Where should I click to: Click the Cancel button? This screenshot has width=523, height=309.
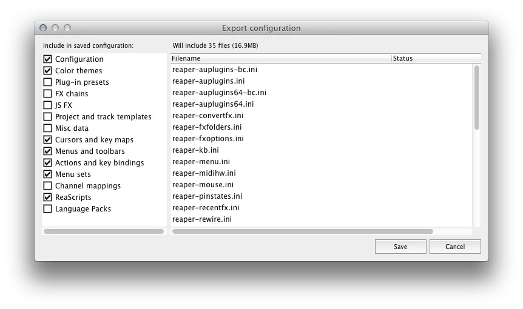click(455, 247)
